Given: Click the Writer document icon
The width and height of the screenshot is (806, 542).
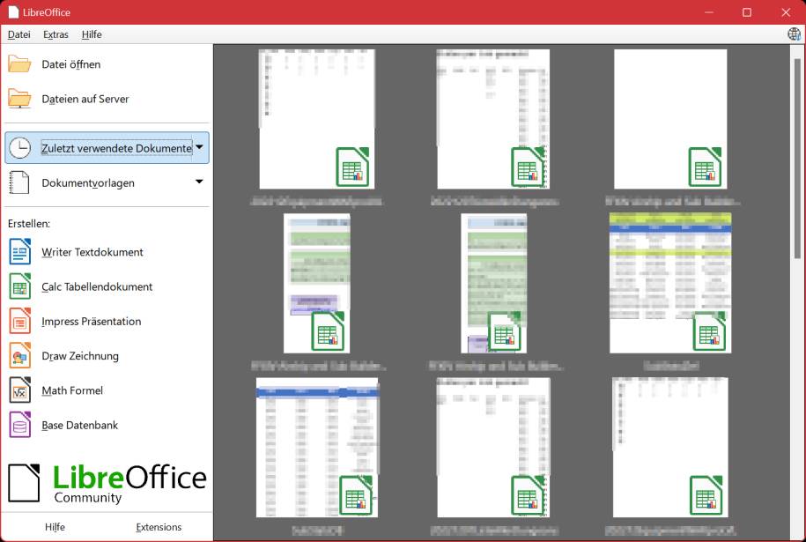Looking at the screenshot, I should coord(20,251).
